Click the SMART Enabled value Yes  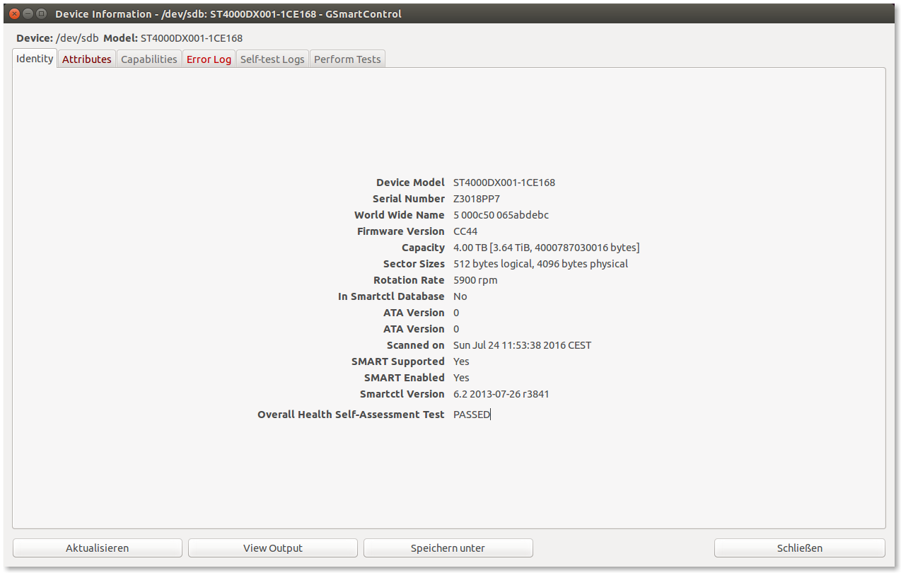[461, 378]
